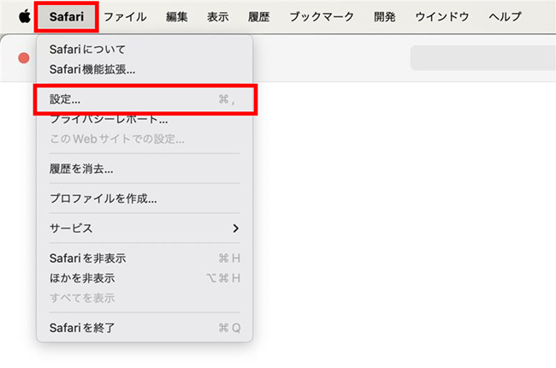Open the 編集 menu
The height and width of the screenshot is (368, 556).
tap(176, 16)
